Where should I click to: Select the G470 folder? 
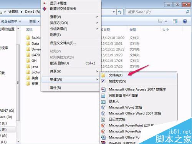(36, 55)
